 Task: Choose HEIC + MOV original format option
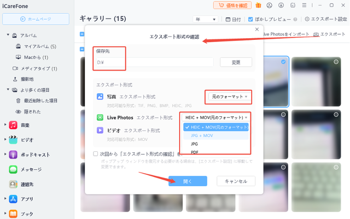(x=216, y=127)
